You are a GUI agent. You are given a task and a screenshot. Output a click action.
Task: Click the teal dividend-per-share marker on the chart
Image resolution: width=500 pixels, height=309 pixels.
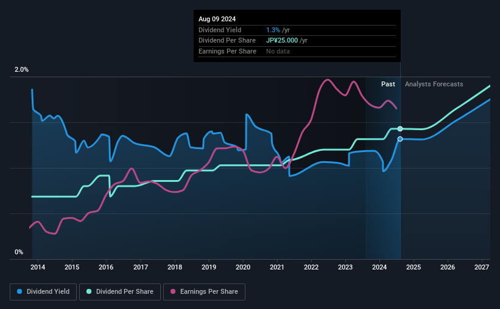click(x=400, y=129)
